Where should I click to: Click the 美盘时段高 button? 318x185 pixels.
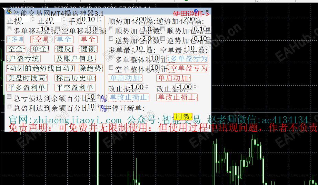pyautogui.click(x=27, y=78)
